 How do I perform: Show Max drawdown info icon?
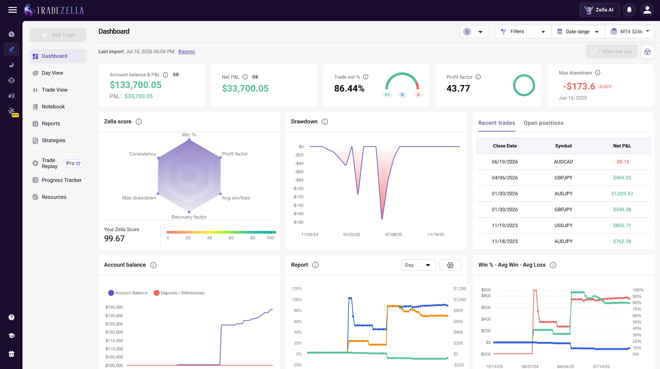[598, 73]
